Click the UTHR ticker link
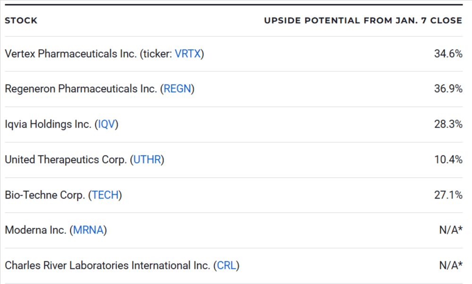This screenshot has height=284, width=472. pos(147,160)
